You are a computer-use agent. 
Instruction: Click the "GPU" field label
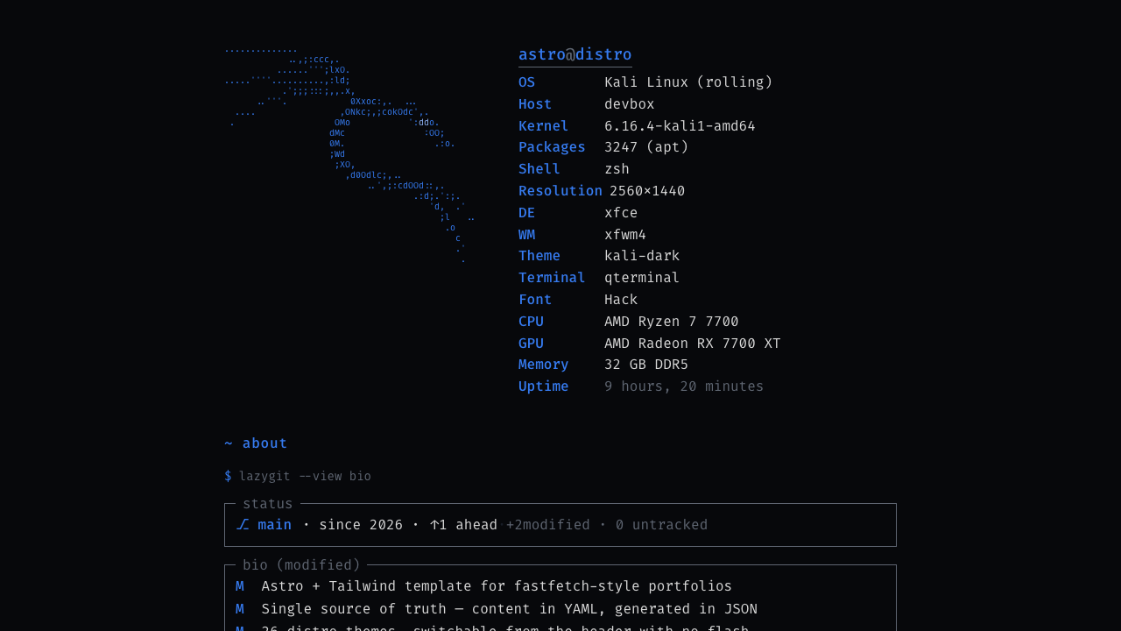(x=531, y=344)
